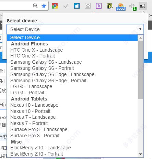
Task: Click the yellow 'n' extension icon
Action: 109,6
